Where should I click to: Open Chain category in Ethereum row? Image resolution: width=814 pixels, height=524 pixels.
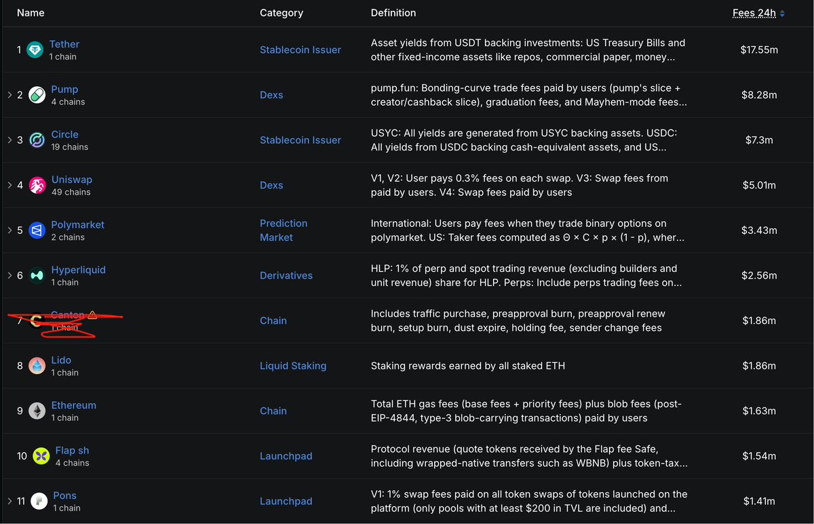[273, 411]
